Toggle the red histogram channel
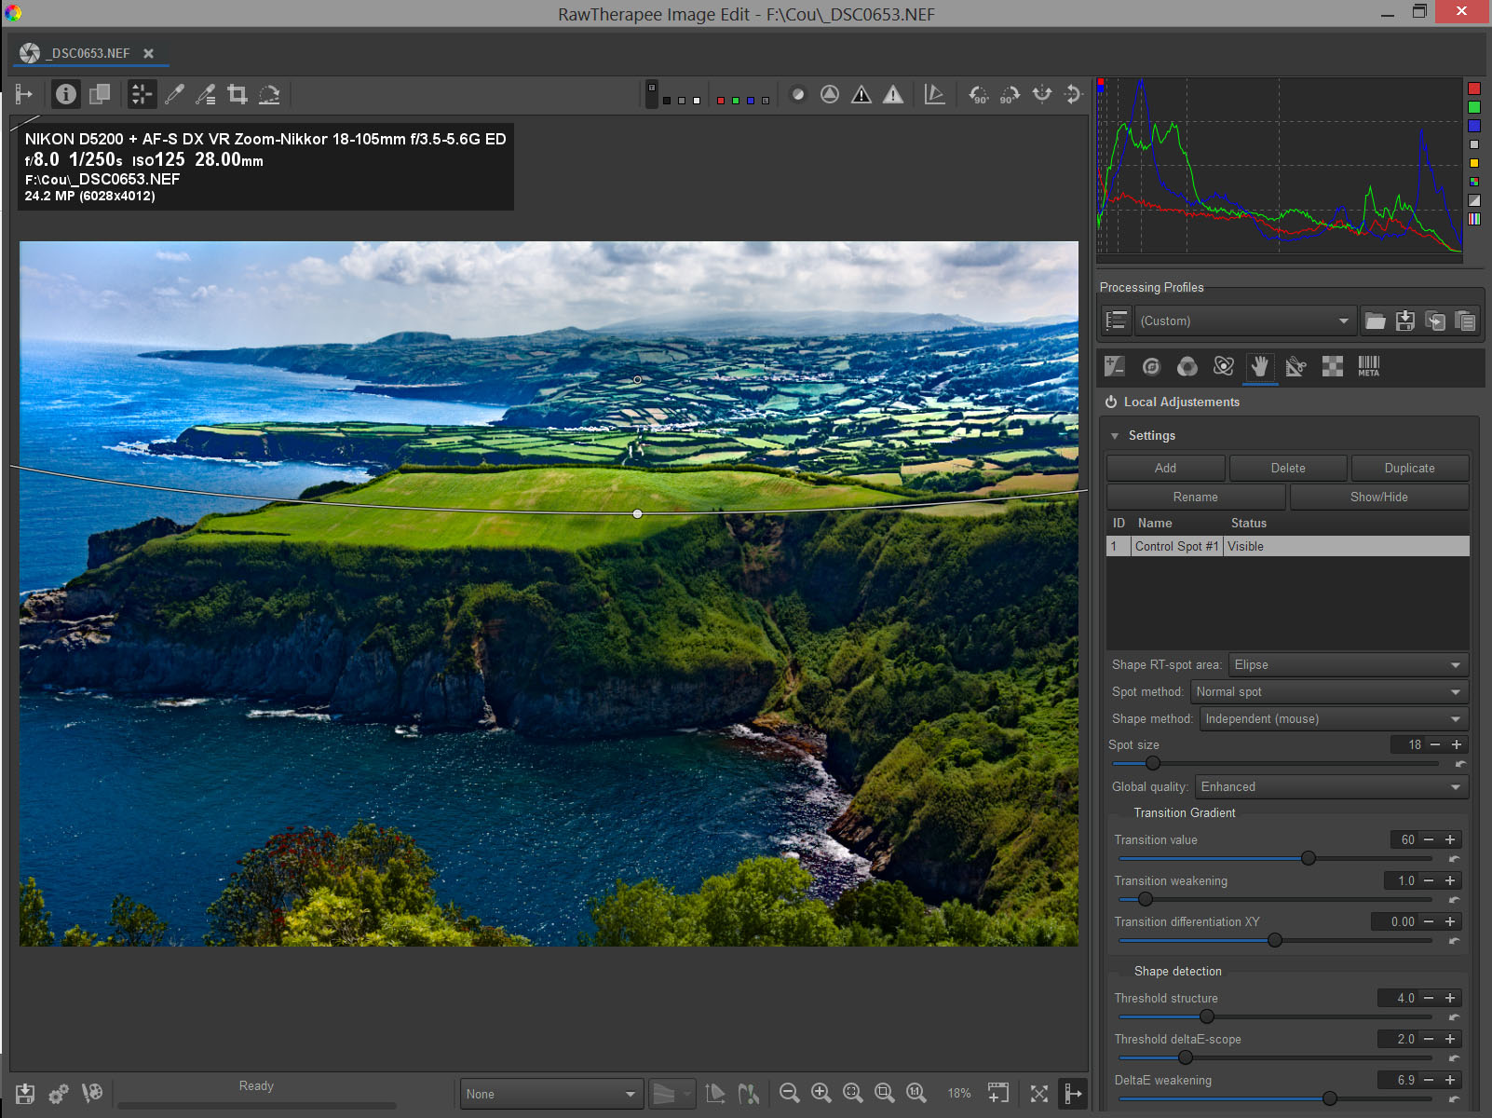Screen dimensions: 1492x1118 point(1474,89)
